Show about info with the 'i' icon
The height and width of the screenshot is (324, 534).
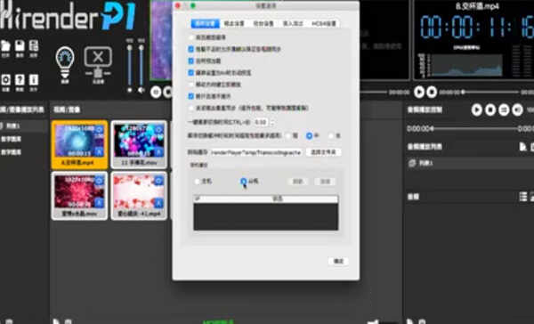34,80
